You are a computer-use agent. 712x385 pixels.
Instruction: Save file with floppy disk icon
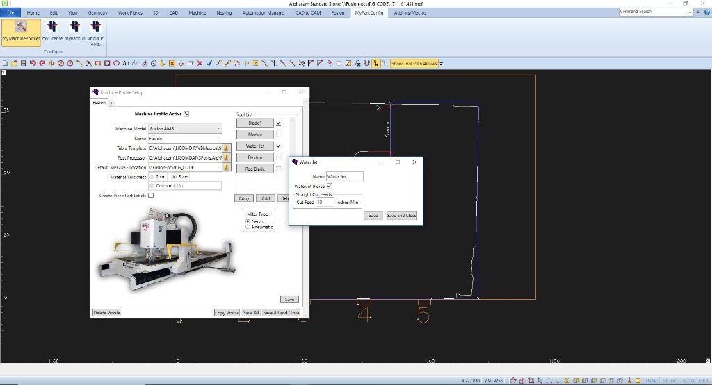pyautogui.click(x=24, y=63)
